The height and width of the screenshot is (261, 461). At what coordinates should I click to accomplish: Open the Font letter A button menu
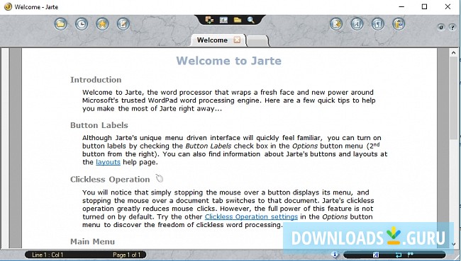pyautogui.click(x=357, y=24)
